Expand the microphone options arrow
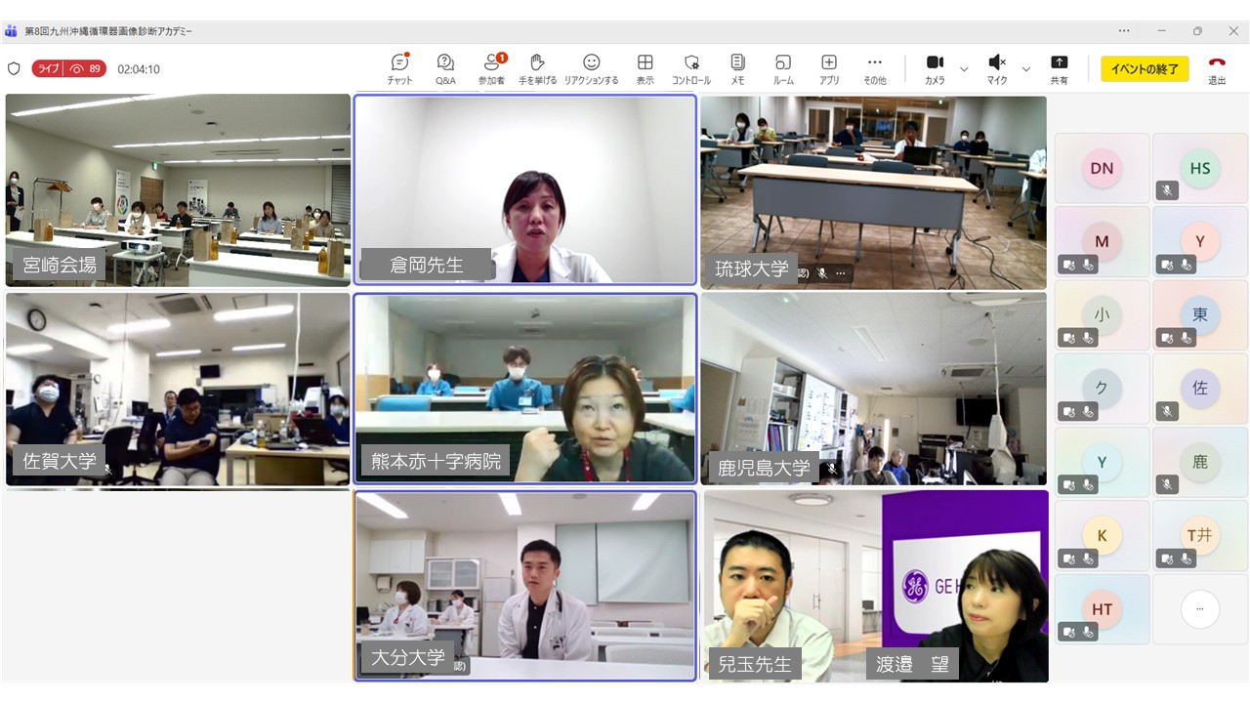The image size is (1250, 703). [x=1025, y=69]
